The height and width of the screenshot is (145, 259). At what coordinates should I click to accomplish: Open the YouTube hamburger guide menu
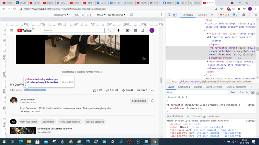(x=12, y=30)
